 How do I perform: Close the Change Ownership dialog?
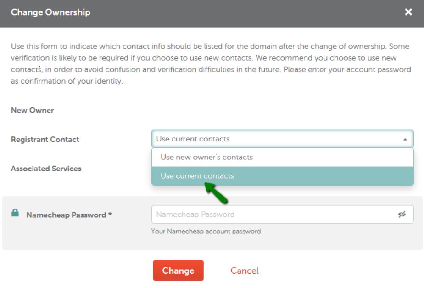tap(408, 12)
